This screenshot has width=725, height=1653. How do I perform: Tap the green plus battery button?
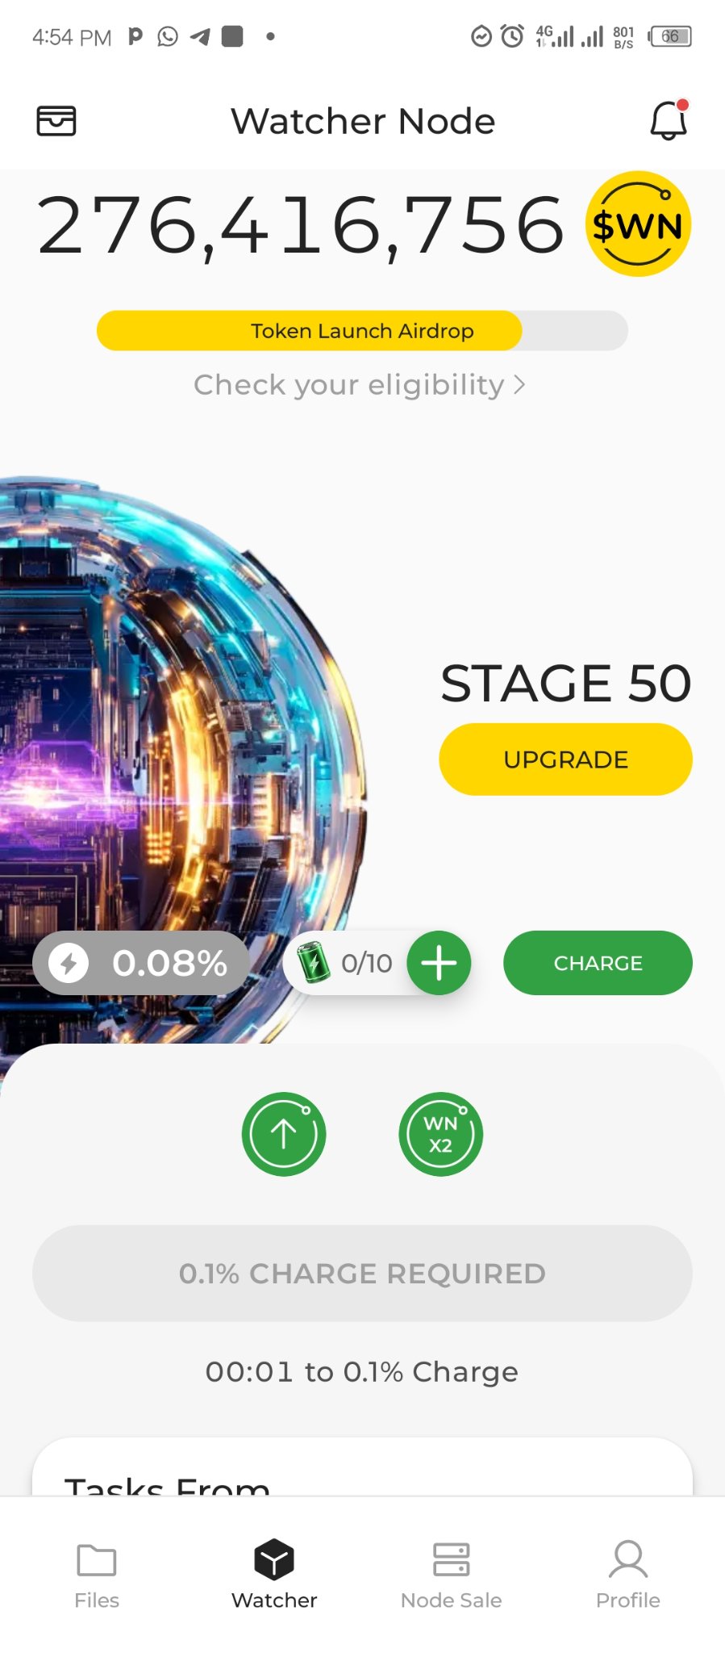[439, 963]
